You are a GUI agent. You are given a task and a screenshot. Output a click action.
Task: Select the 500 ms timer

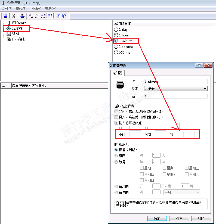(x=125, y=52)
